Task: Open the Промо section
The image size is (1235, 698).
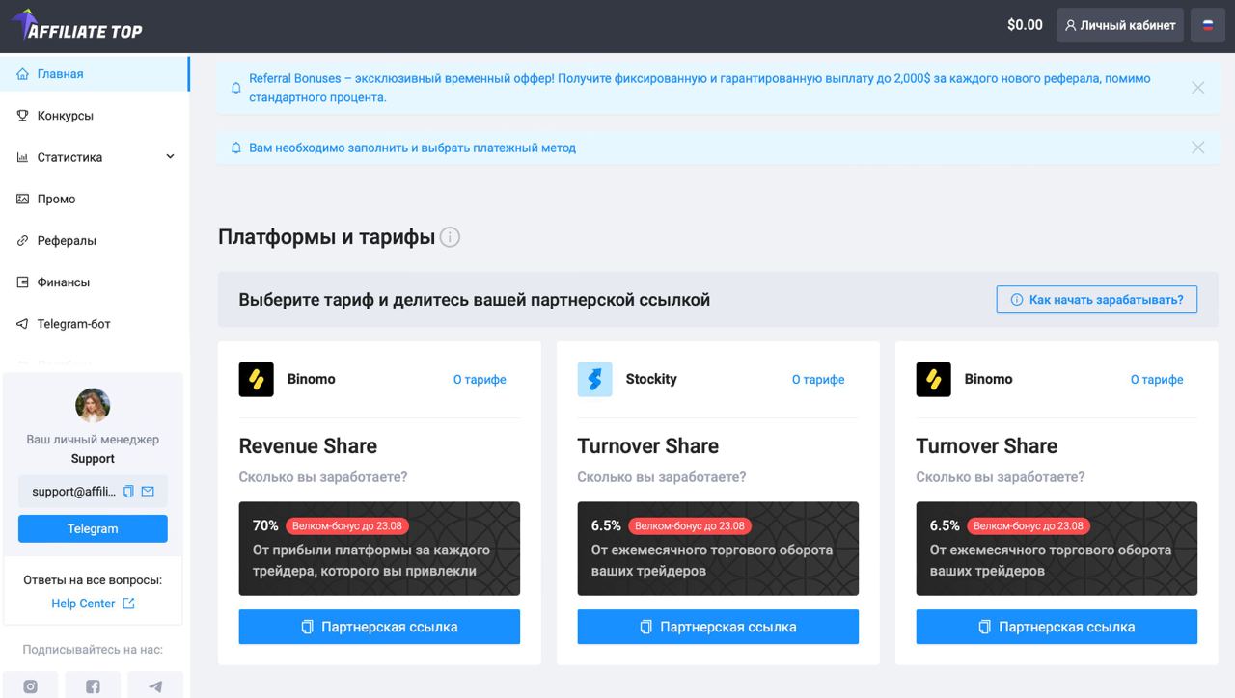Action: point(95,199)
